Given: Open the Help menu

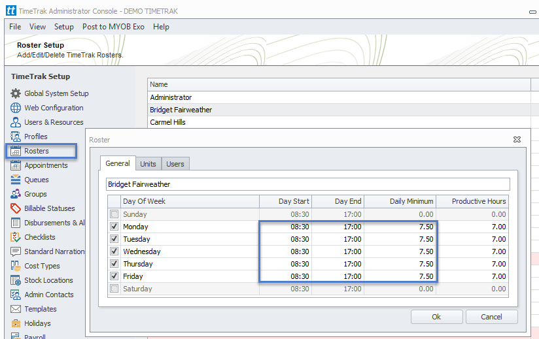Looking at the screenshot, I should (x=161, y=27).
